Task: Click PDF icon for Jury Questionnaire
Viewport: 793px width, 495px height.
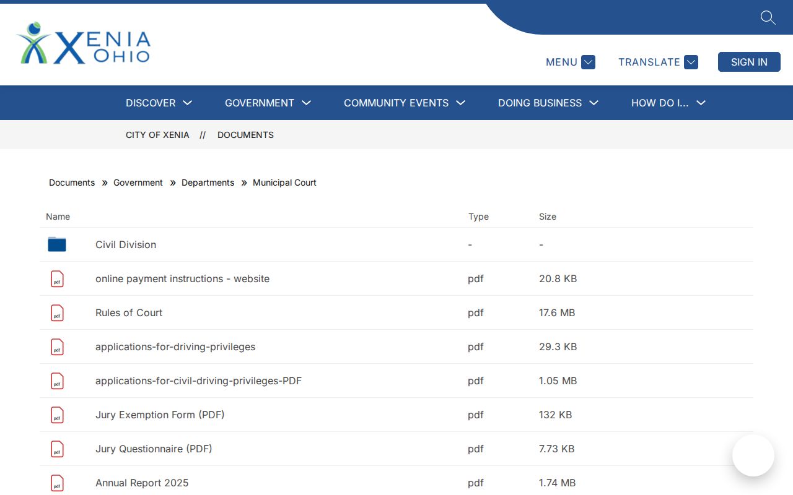Action: 57,449
